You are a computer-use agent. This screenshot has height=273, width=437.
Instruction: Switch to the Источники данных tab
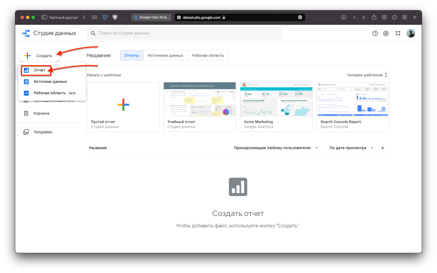pos(166,55)
